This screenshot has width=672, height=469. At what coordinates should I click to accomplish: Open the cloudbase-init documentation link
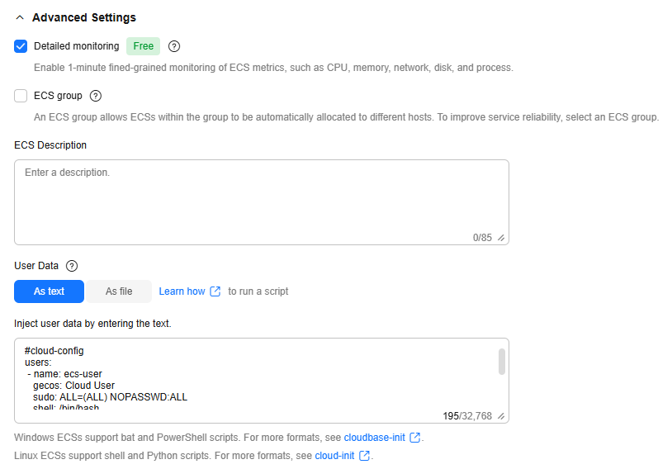(x=375, y=438)
